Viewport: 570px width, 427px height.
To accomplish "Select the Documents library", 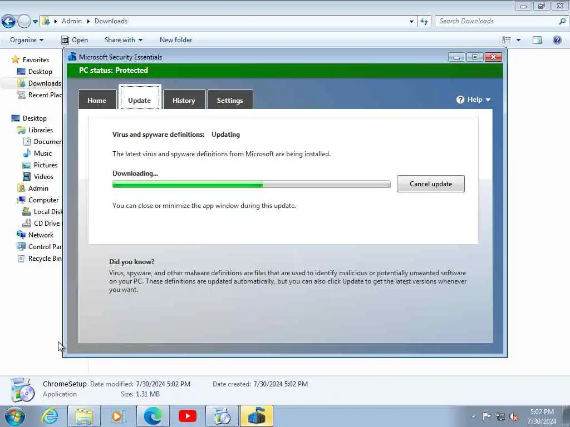I will click(43, 141).
